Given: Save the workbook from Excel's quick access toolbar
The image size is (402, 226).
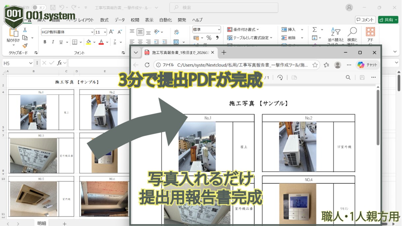Looking at the screenshot, I should tap(53, 7).
